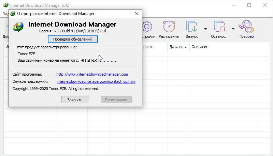Minimize the Internet Download Manager main window
Screen dimensions: 273x156
(x=234, y=5)
